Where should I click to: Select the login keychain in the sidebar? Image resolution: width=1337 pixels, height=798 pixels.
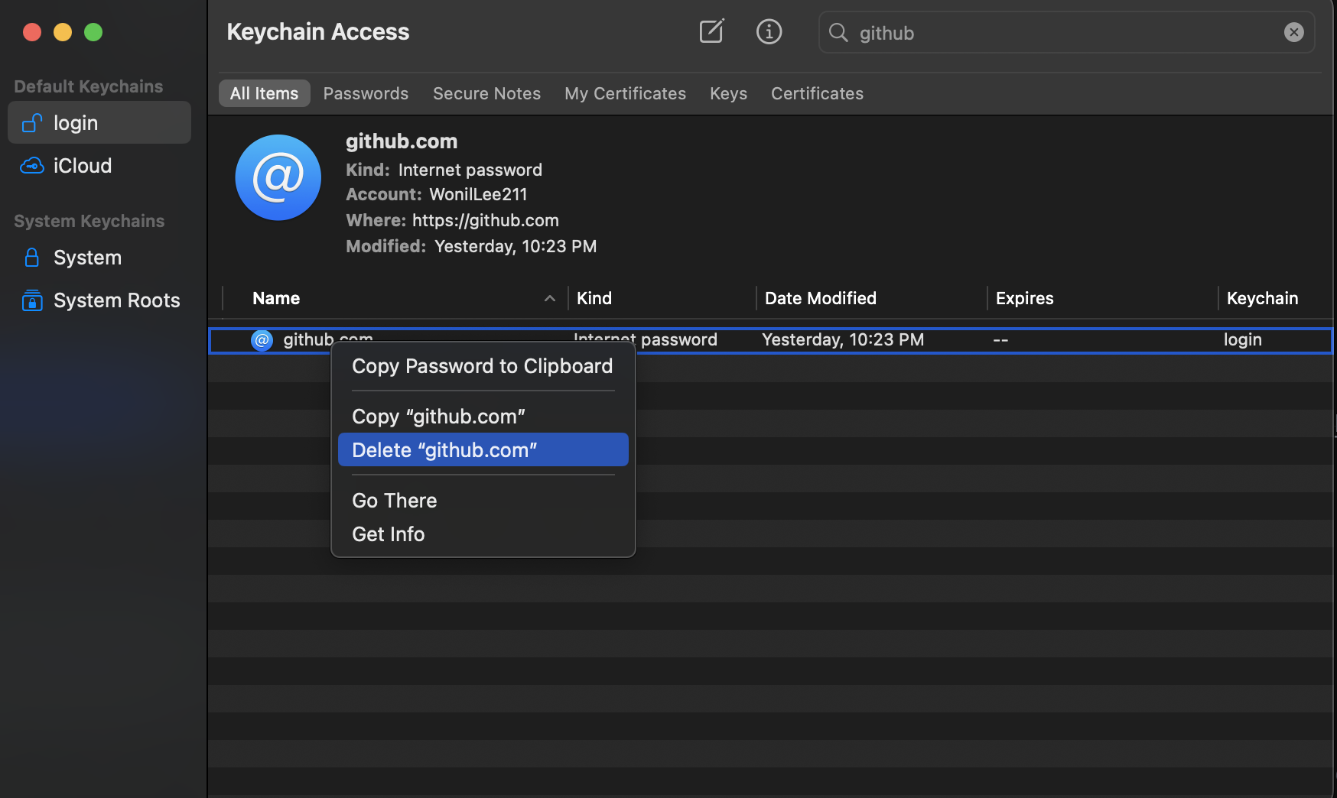point(99,122)
